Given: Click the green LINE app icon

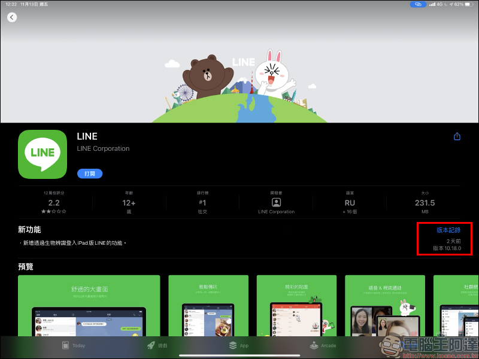Looking at the screenshot, I should pos(42,154).
